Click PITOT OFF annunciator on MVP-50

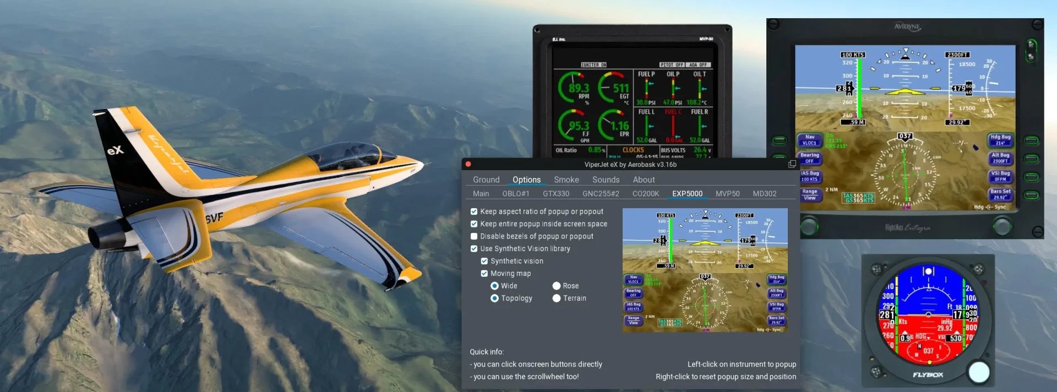coord(672,65)
